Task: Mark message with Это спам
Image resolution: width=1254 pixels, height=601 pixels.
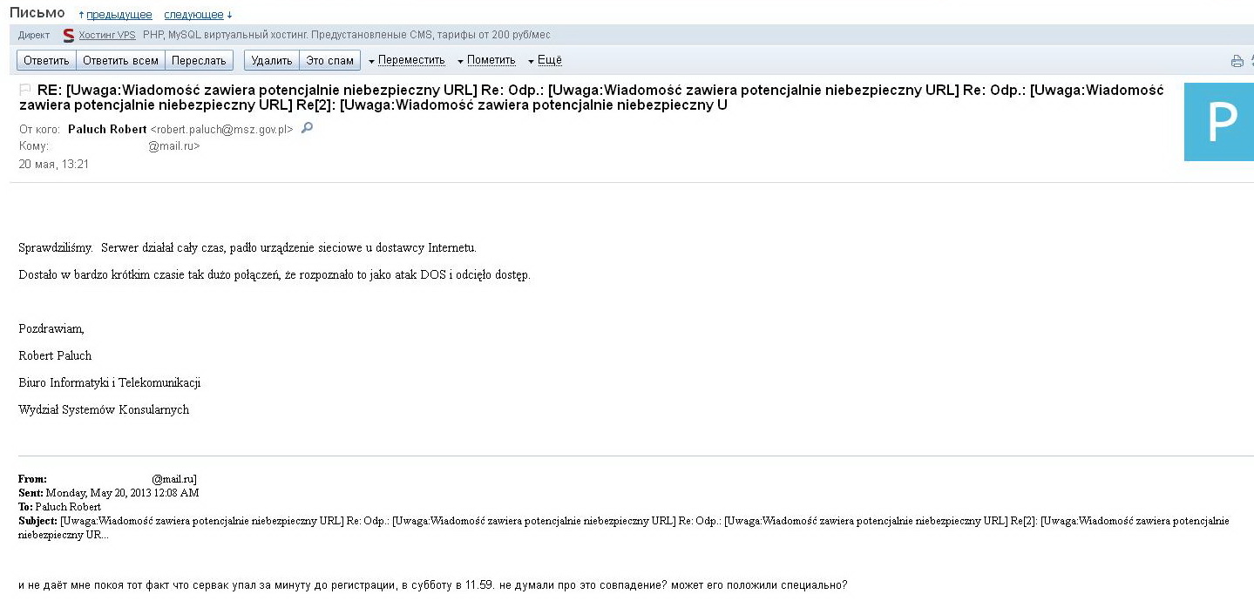Action: [330, 60]
